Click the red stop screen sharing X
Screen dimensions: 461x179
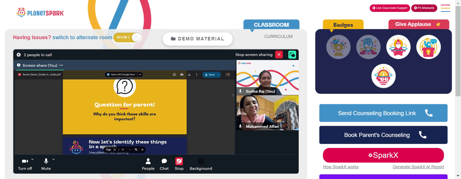point(279,55)
